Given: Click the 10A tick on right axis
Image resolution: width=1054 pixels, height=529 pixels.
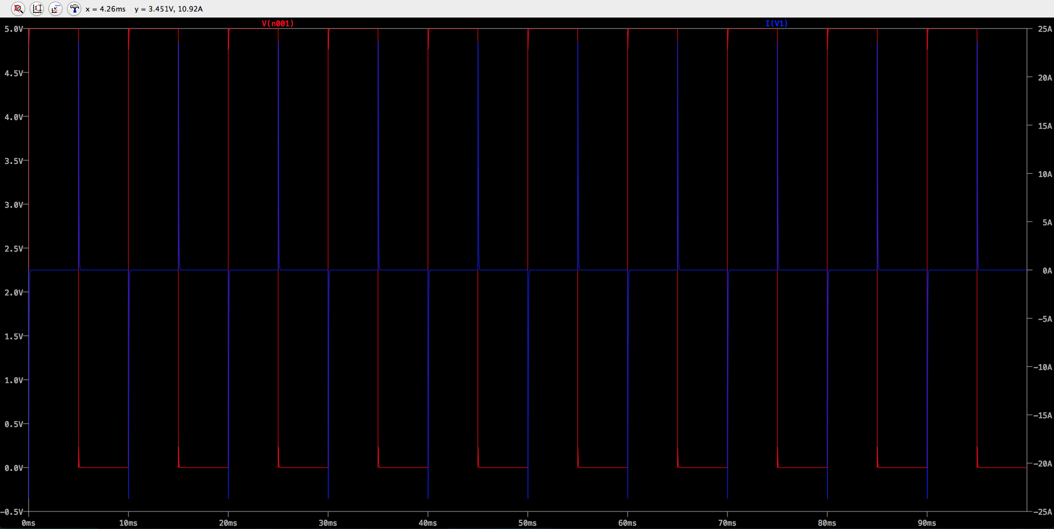Looking at the screenshot, I should click(1045, 174).
